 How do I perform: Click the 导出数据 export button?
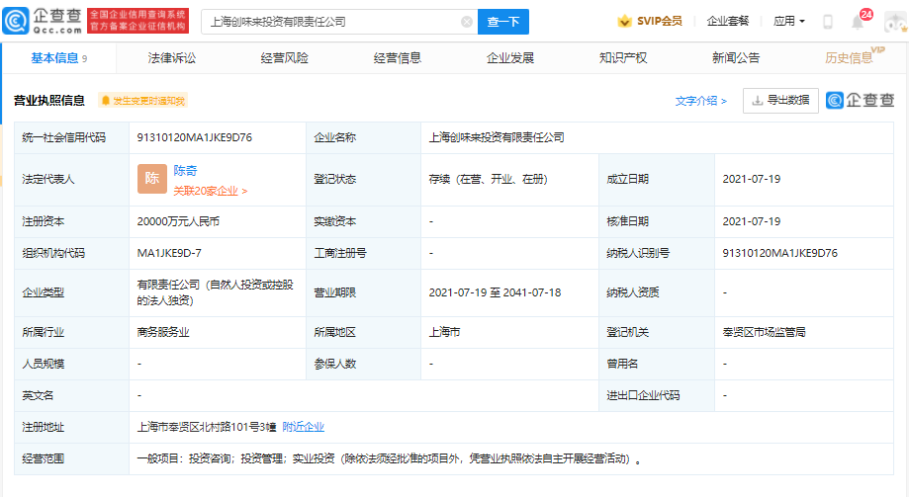780,101
